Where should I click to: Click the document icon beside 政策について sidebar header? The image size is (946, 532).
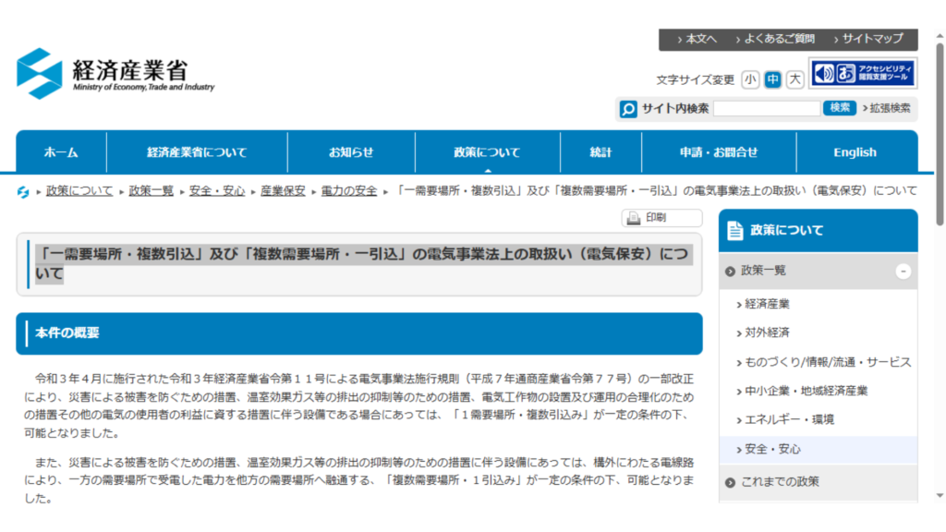click(735, 230)
